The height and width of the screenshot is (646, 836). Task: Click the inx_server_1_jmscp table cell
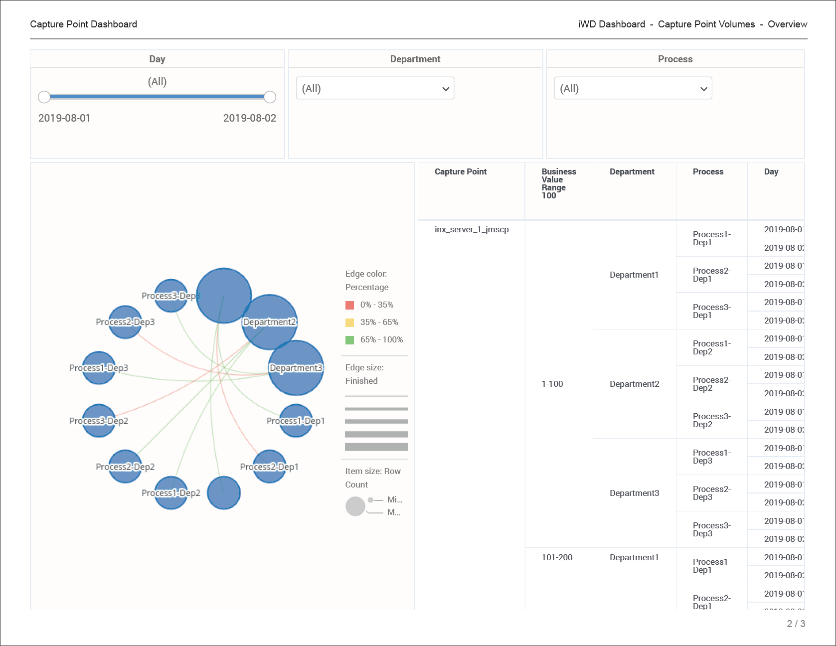pos(472,229)
